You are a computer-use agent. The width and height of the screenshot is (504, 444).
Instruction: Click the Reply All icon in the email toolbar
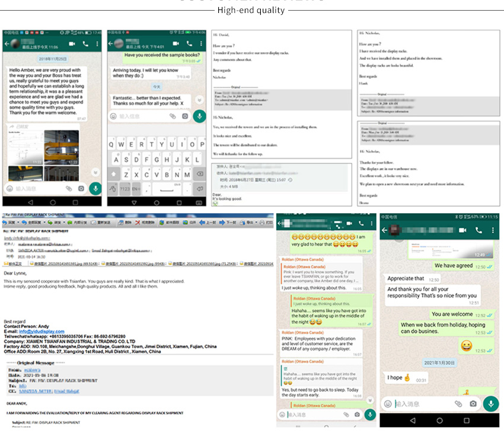(24, 223)
